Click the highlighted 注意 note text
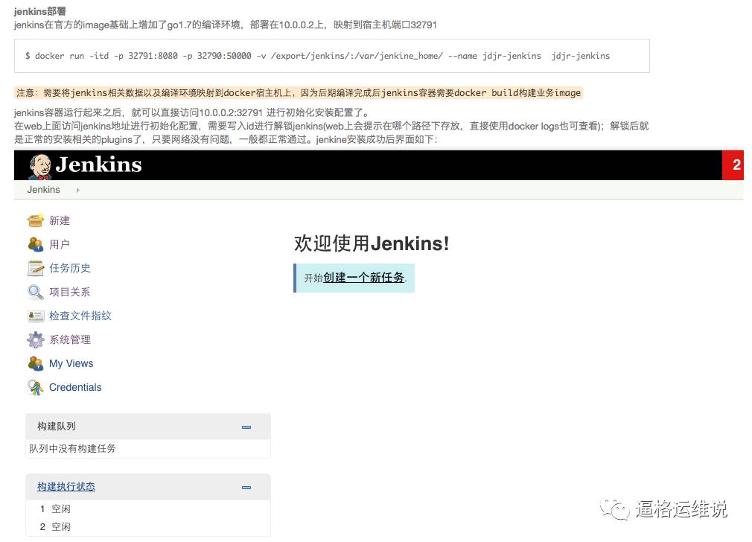This screenshot has width=752, height=542. (x=299, y=93)
